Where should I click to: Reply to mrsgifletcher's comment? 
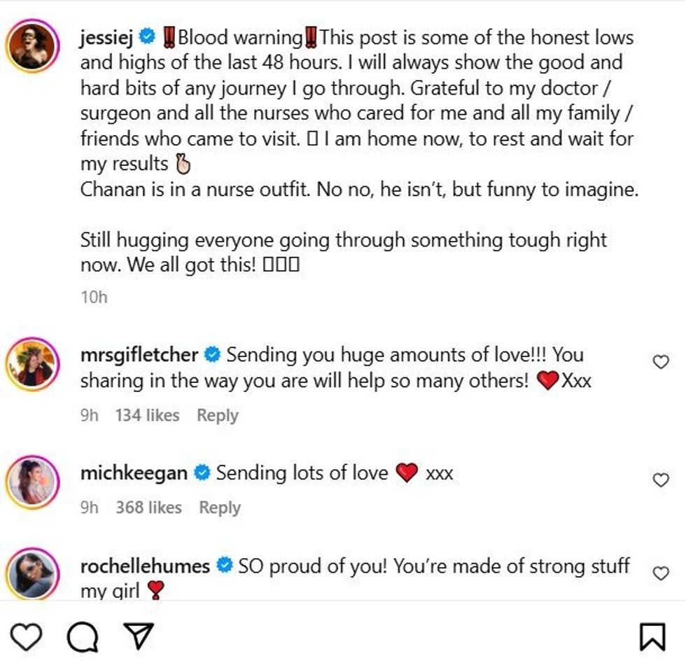[x=217, y=415]
